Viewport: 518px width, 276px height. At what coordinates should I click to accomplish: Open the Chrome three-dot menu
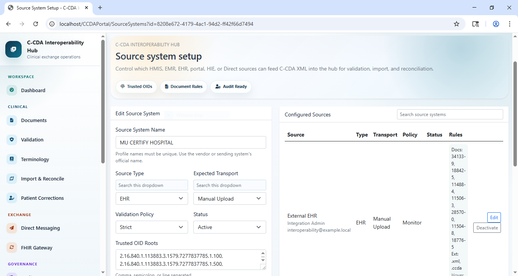click(x=509, y=24)
